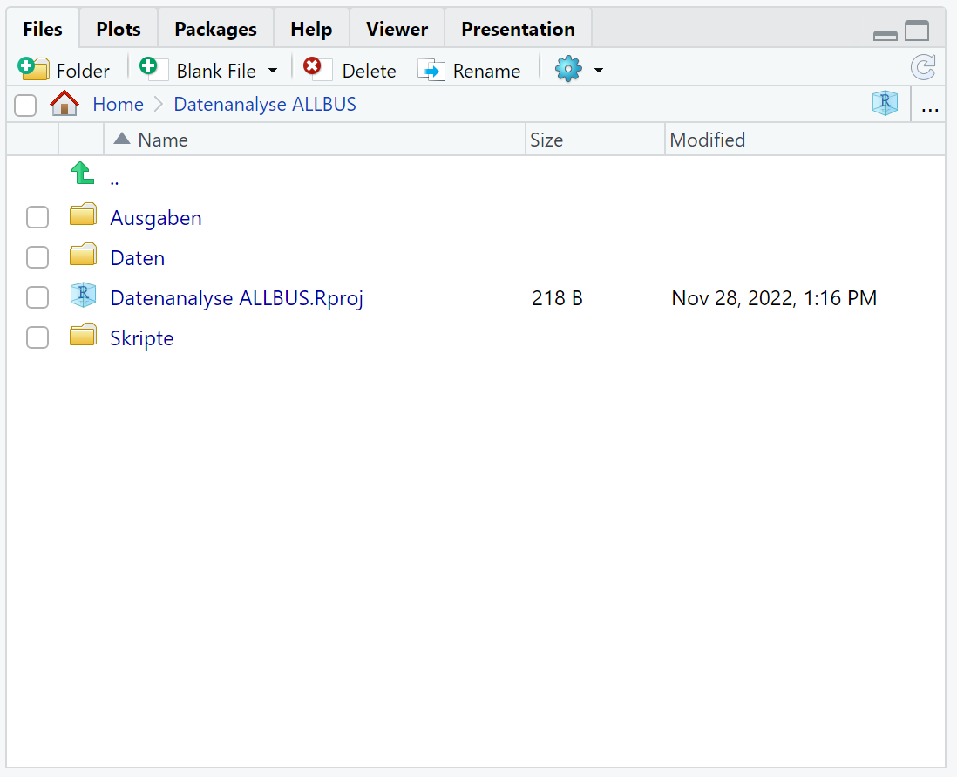Go up via green parent directory arrow
This screenshot has height=777, width=957.
click(x=83, y=174)
